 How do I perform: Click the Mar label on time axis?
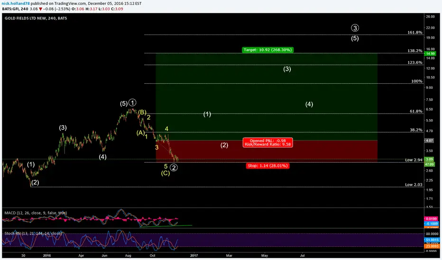click(229, 255)
